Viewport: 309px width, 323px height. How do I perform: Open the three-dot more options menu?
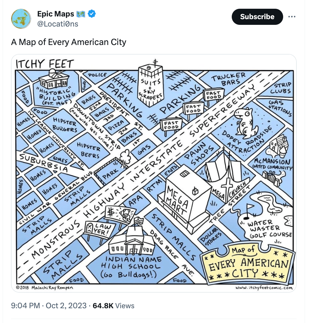pos(292,17)
